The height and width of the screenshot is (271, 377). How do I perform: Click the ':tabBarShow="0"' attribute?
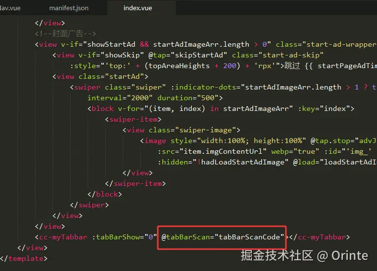pos(124,237)
